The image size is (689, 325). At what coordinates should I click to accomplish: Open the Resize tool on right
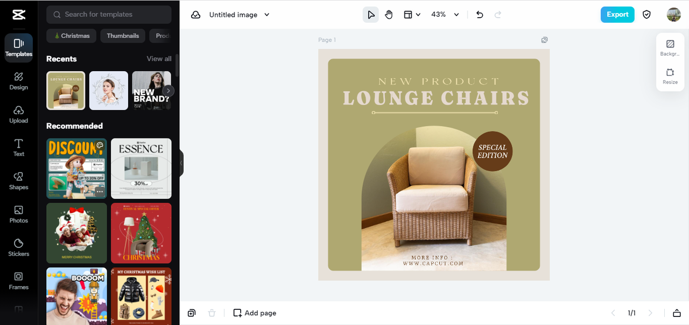click(x=670, y=77)
